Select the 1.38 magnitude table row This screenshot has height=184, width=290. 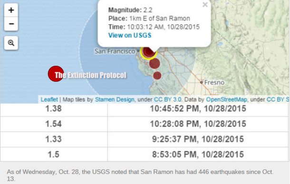point(144,109)
